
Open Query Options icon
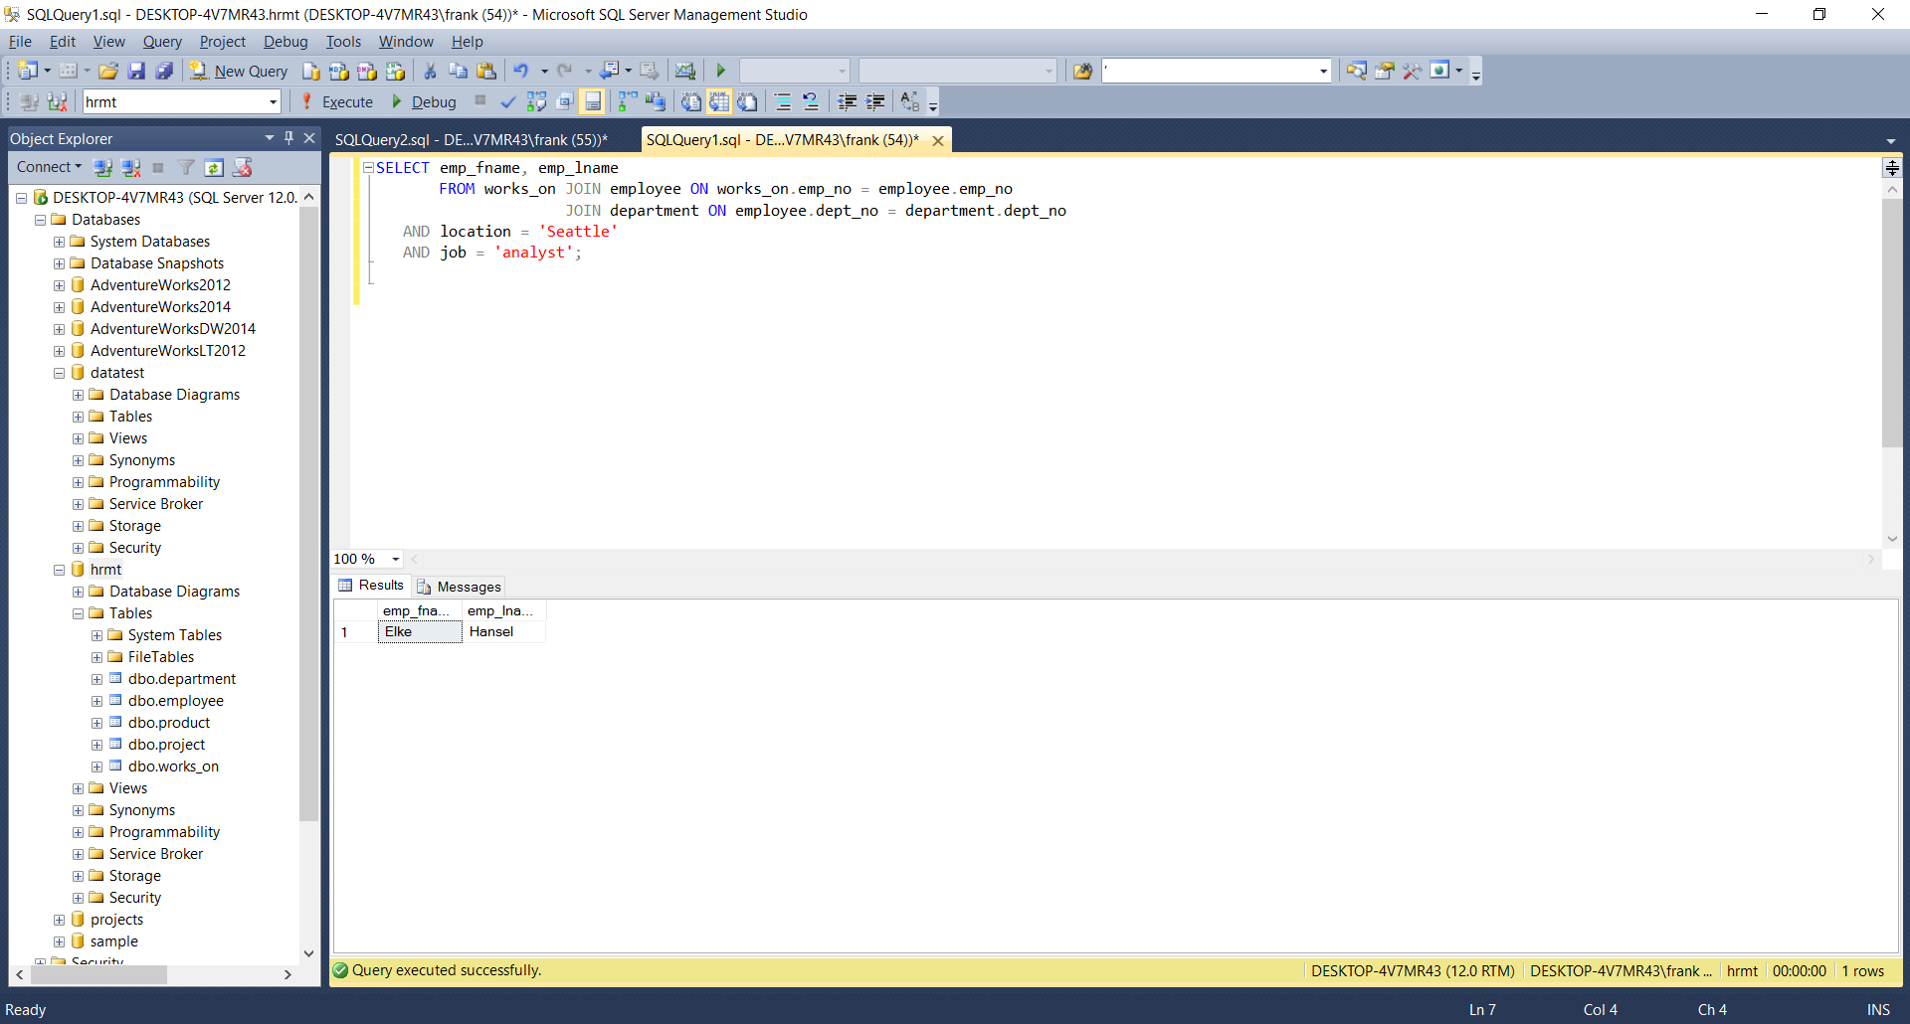click(x=564, y=101)
